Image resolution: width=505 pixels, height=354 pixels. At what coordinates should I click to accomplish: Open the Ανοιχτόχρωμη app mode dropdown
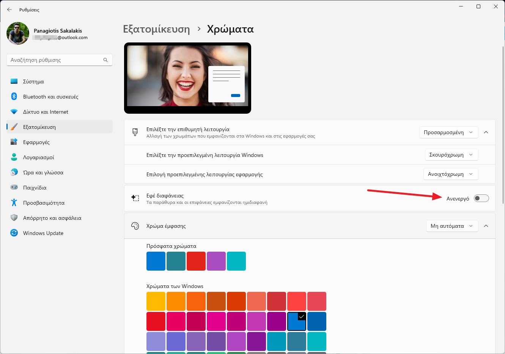coord(452,174)
